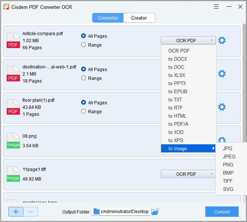This screenshot has height=222, width=247.
Task: Pick TIFF in image submenu
Action: click(231, 181)
